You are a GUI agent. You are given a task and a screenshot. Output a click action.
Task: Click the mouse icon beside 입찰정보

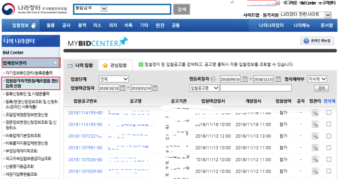34,25
